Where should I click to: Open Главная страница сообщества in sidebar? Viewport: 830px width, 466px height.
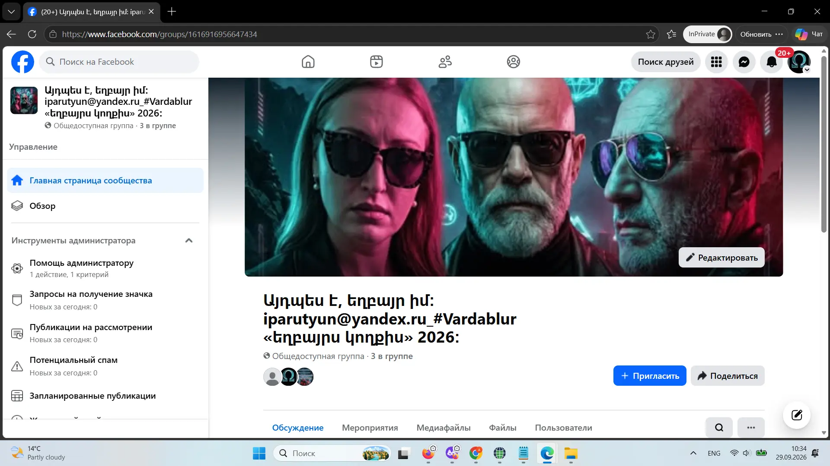105,180
